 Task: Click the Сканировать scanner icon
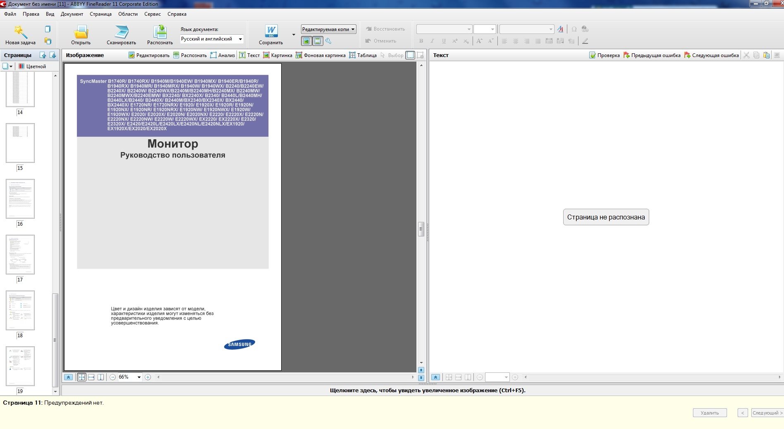pos(121,32)
